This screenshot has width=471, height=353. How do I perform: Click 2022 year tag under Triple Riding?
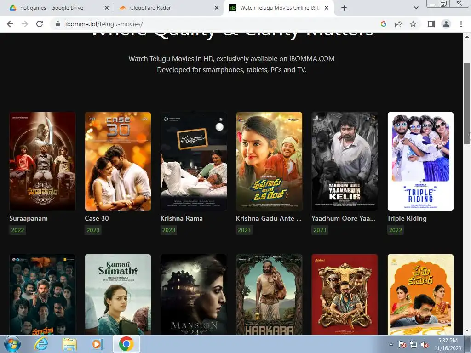pos(395,230)
